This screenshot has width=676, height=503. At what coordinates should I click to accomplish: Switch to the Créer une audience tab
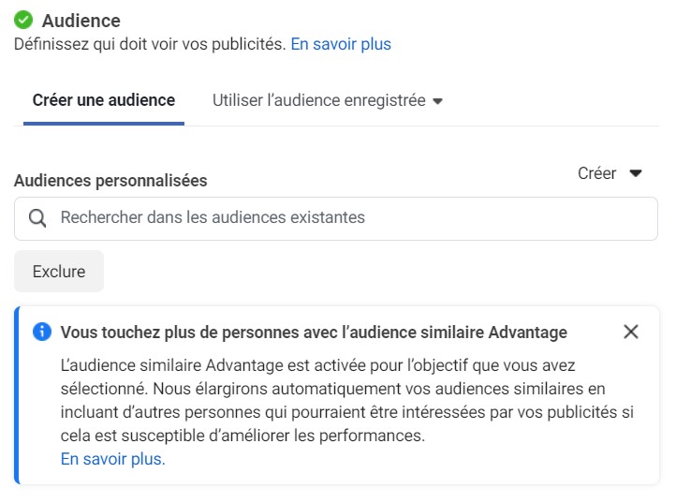104,100
